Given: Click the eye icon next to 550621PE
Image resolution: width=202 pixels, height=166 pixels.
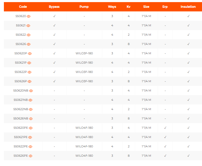Looking at the screenshot, I should click(x=30, y=137).
